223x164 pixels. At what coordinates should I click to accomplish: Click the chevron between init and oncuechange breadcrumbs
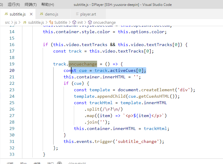click(85, 22)
